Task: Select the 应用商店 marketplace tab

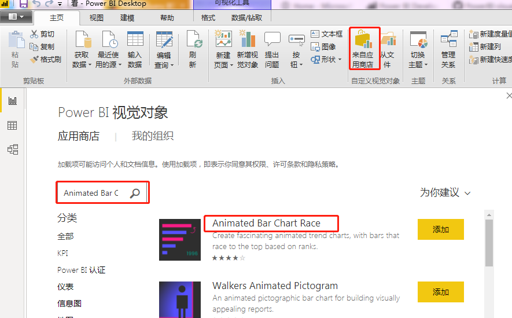Action: coord(79,136)
